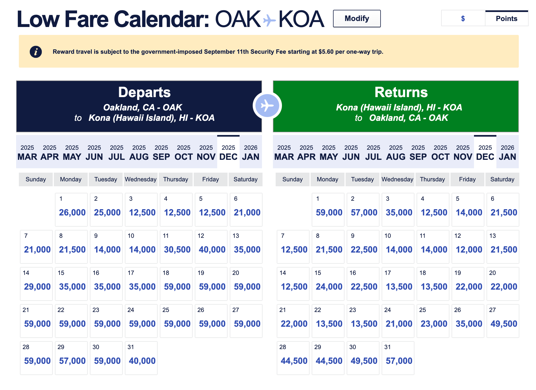536x390 pixels.
Task: Select the 12,500 departing fare on December 3
Action: (x=141, y=212)
